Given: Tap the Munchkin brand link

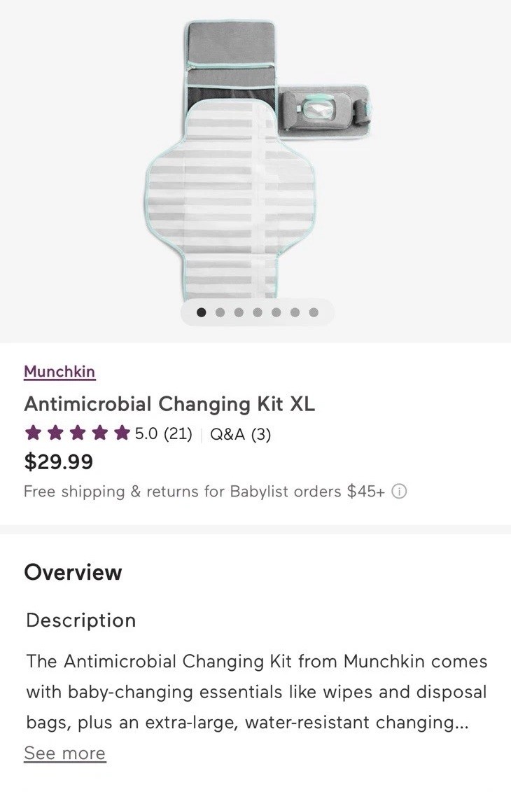Looking at the screenshot, I should [59, 371].
